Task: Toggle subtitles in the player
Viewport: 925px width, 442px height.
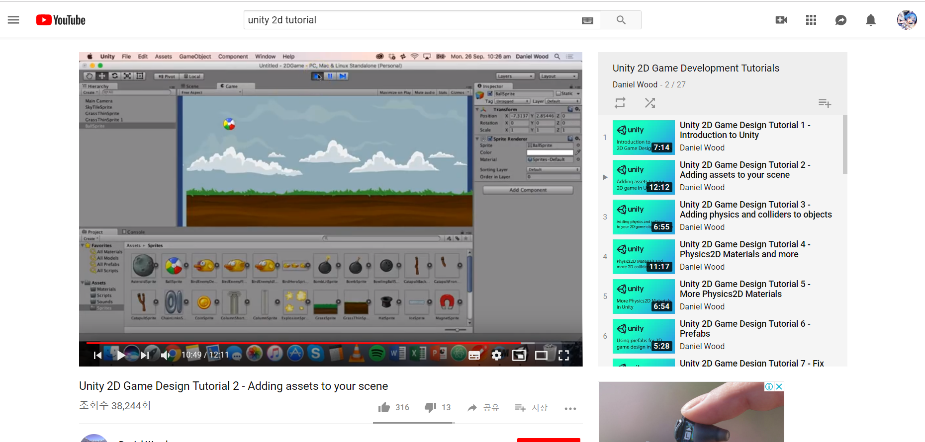Action: [x=474, y=355]
